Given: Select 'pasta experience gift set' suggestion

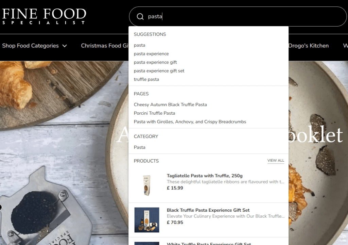Looking at the screenshot, I should click(x=159, y=71).
